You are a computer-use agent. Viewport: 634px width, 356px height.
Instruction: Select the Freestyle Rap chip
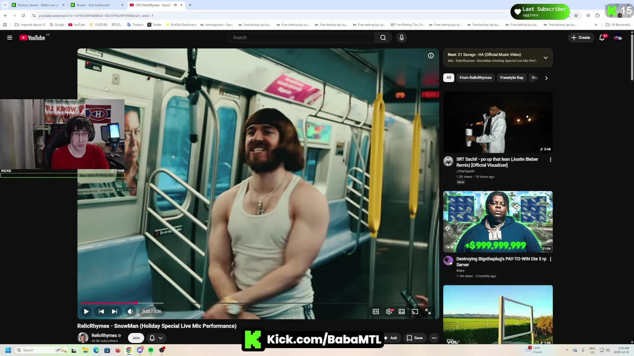pos(512,78)
